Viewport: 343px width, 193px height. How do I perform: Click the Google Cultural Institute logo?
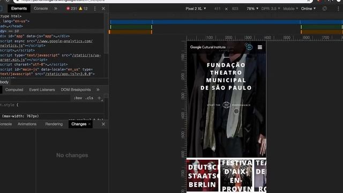[208, 47]
